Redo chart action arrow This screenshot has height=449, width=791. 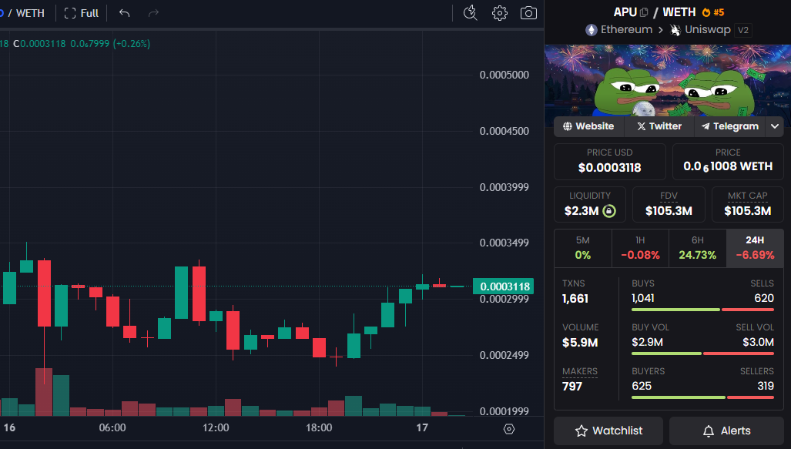pyautogui.click(x=153, y=13)
